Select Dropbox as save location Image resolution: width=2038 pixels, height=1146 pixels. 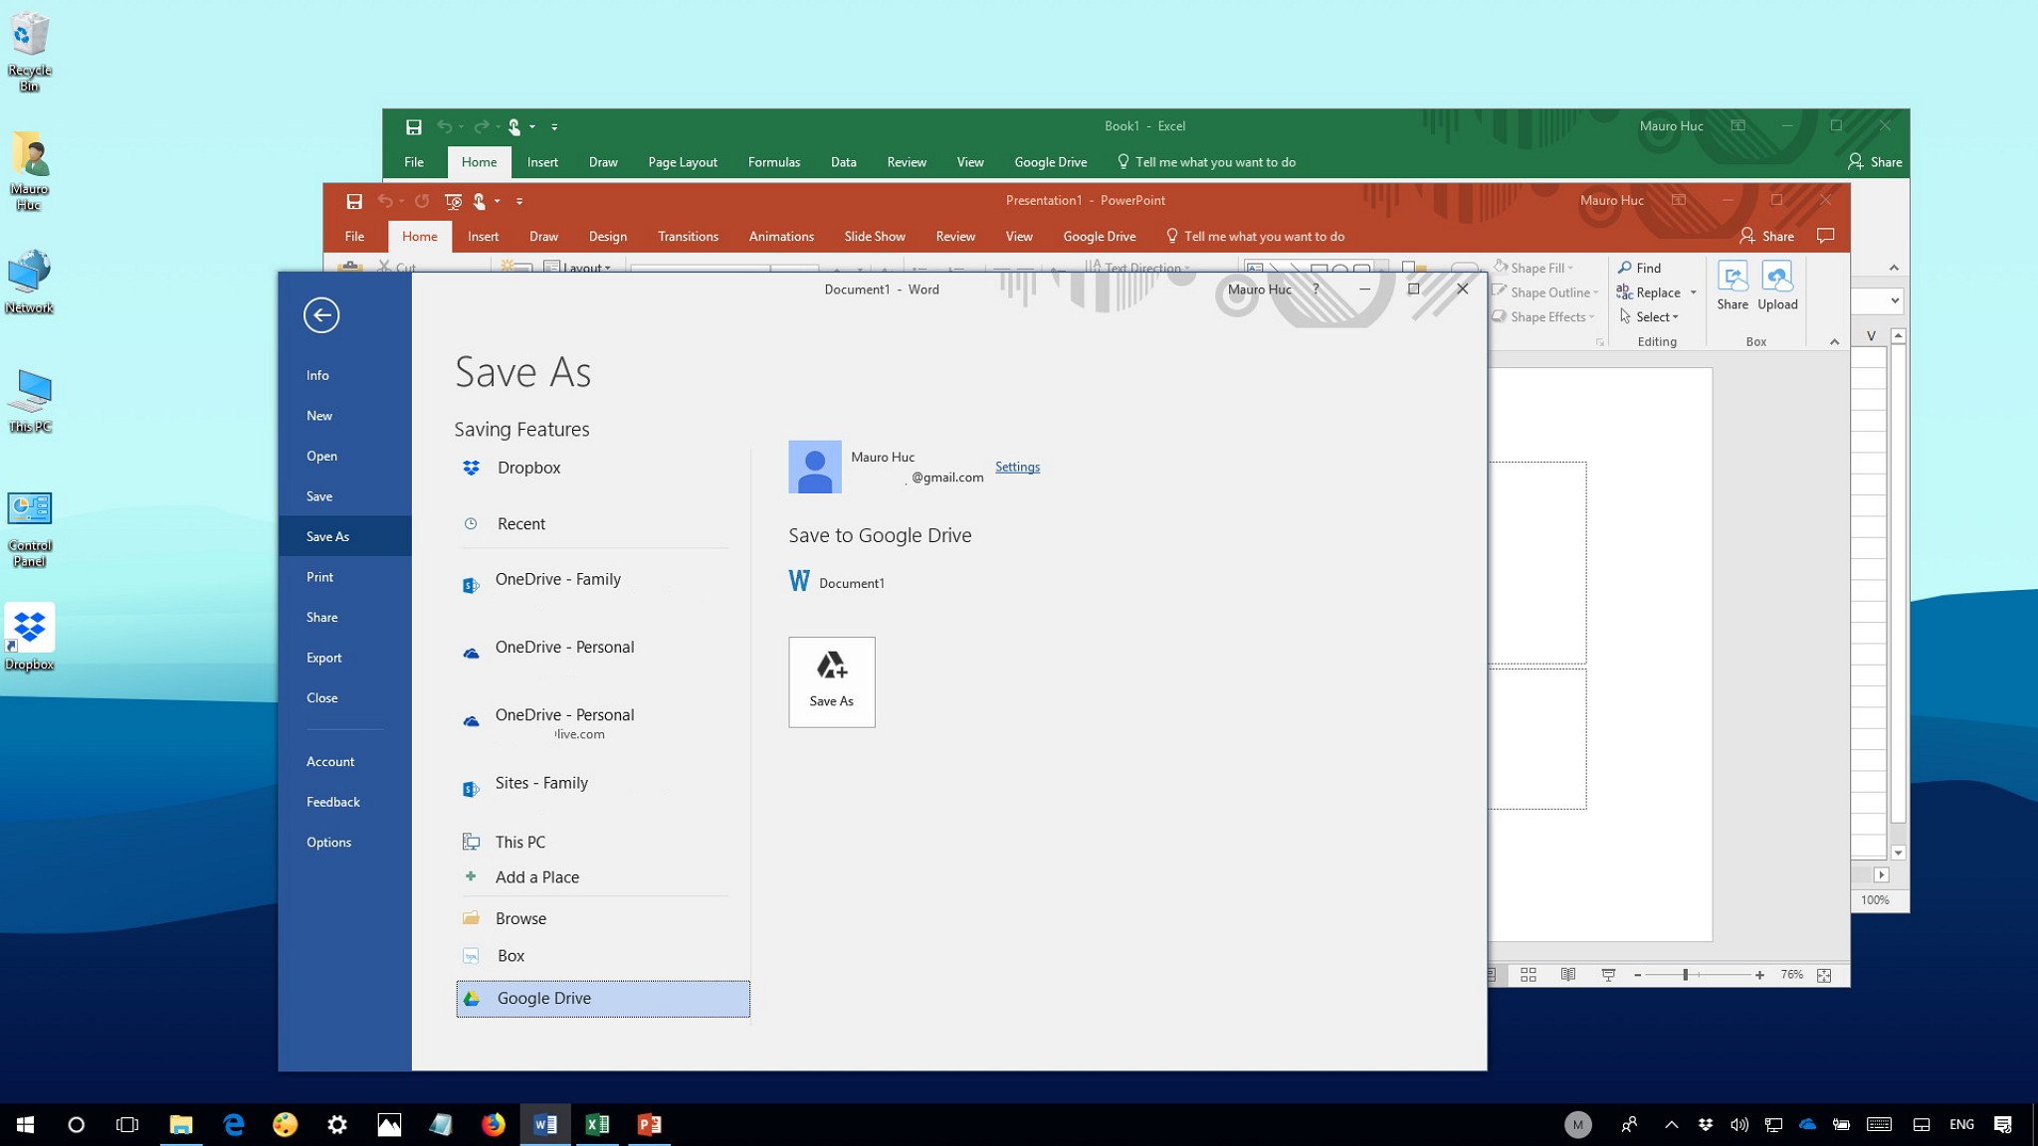603,468
